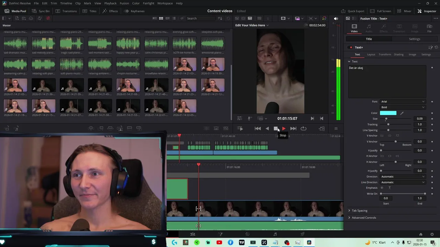The height and width of the screenshot is (247, 440).
Task: Mute audio with the speaker icon
Action: [x=336, y=18]
